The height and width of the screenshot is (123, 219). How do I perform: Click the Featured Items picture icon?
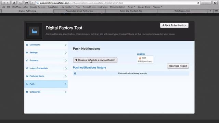[27, 76]
